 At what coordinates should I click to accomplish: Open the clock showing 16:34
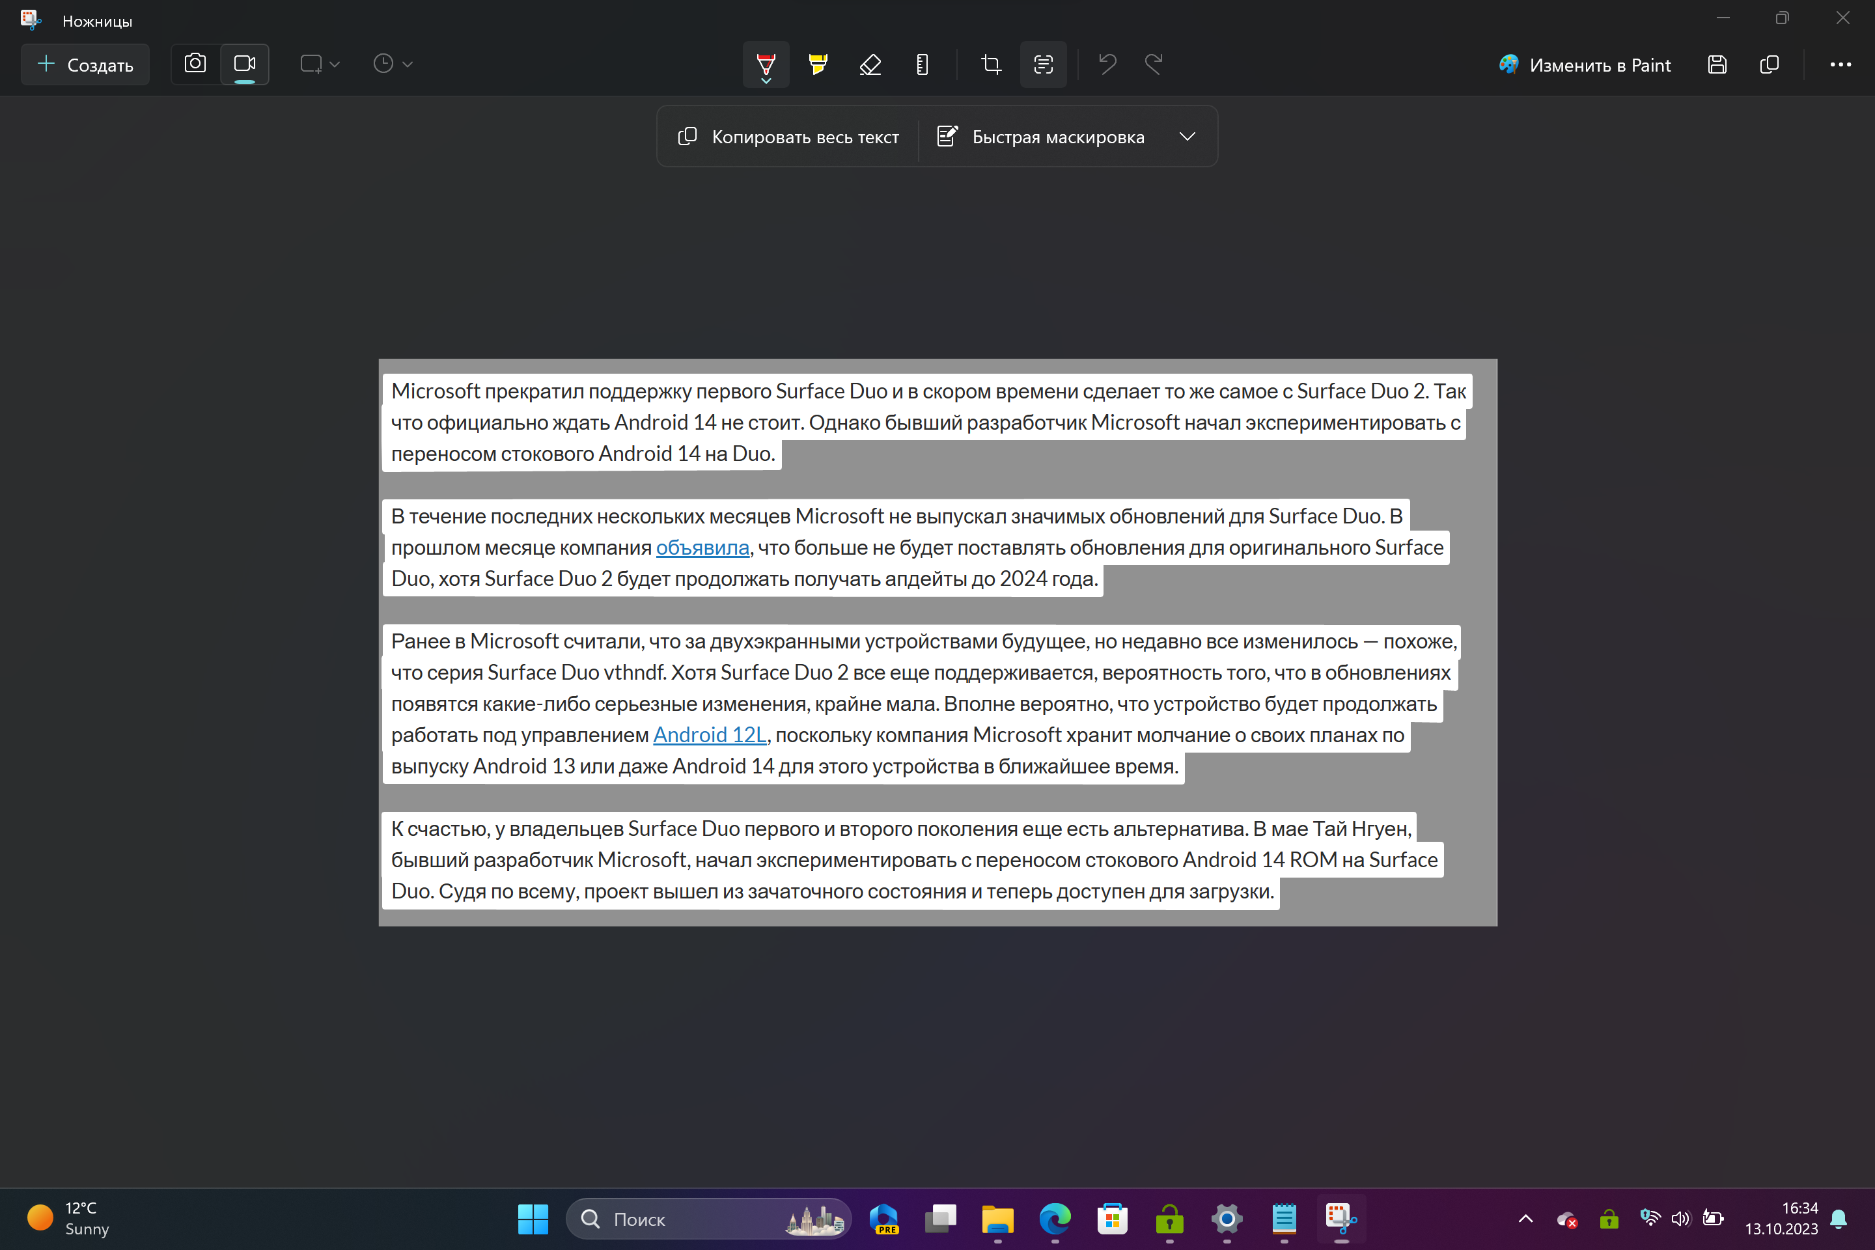coord(1781,1219)
